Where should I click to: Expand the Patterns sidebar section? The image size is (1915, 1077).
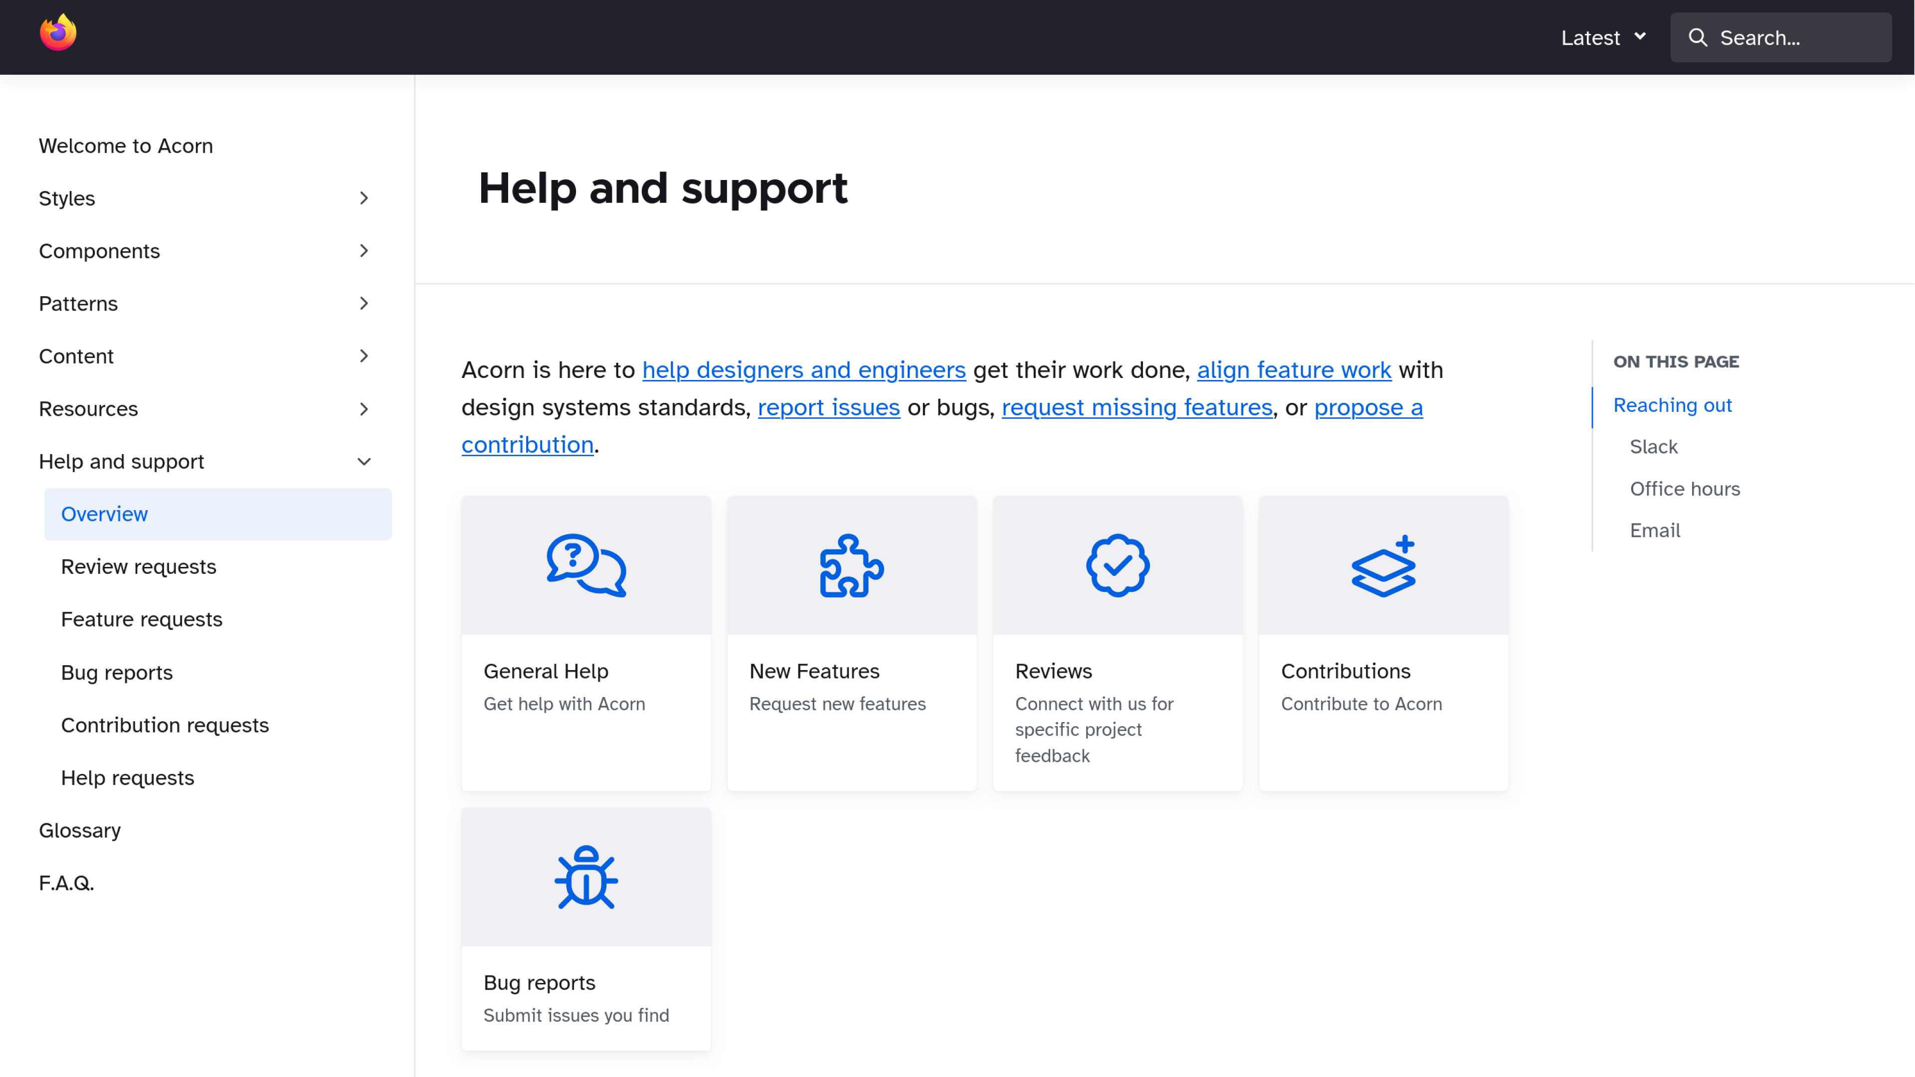[x=363, y=304]
